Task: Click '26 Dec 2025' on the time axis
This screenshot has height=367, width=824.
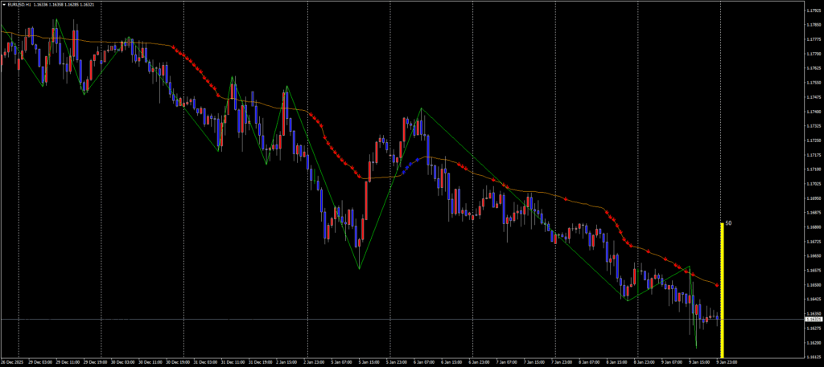Action: 13,362
